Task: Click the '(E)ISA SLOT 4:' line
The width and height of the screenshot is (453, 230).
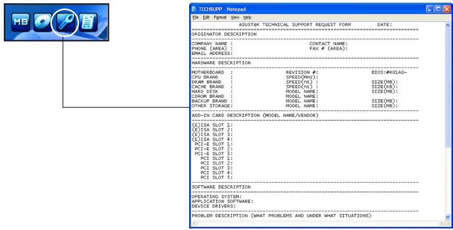Action: tap(212, 139)
